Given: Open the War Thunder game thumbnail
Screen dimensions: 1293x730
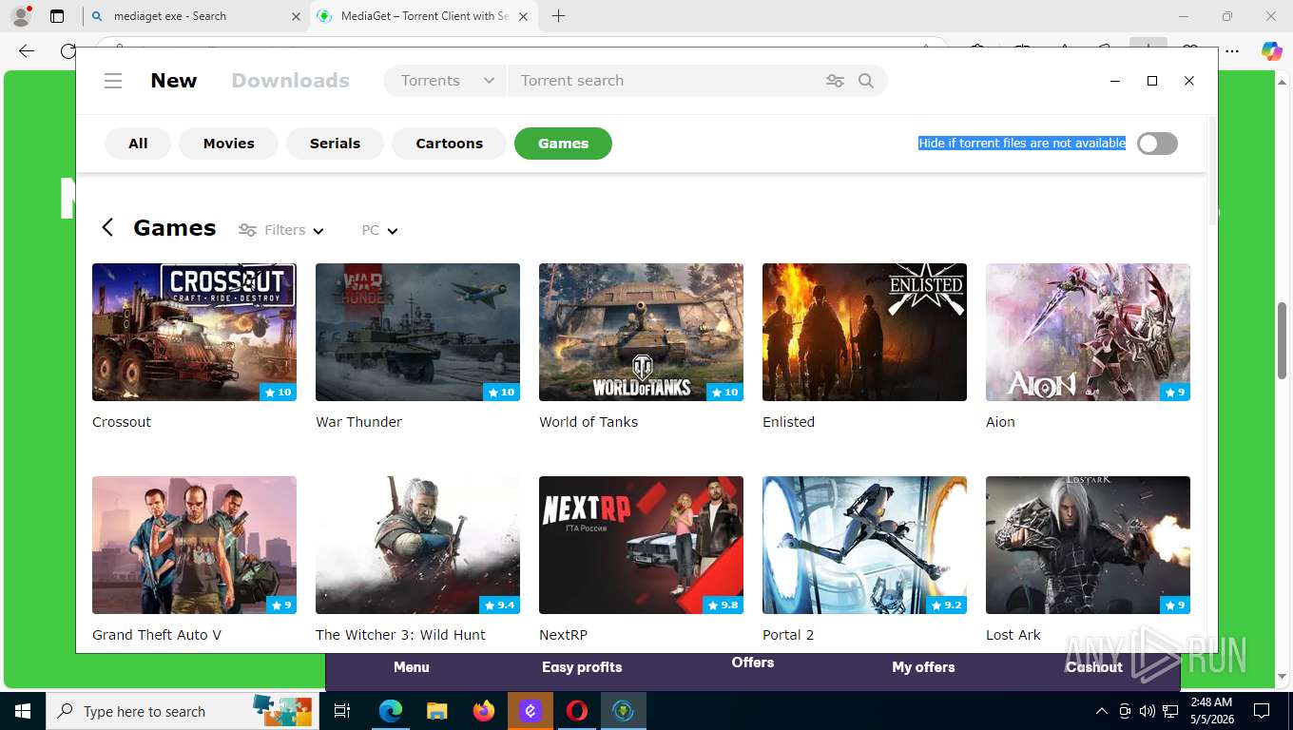Looking at the screenshot, I should (417, 332).
